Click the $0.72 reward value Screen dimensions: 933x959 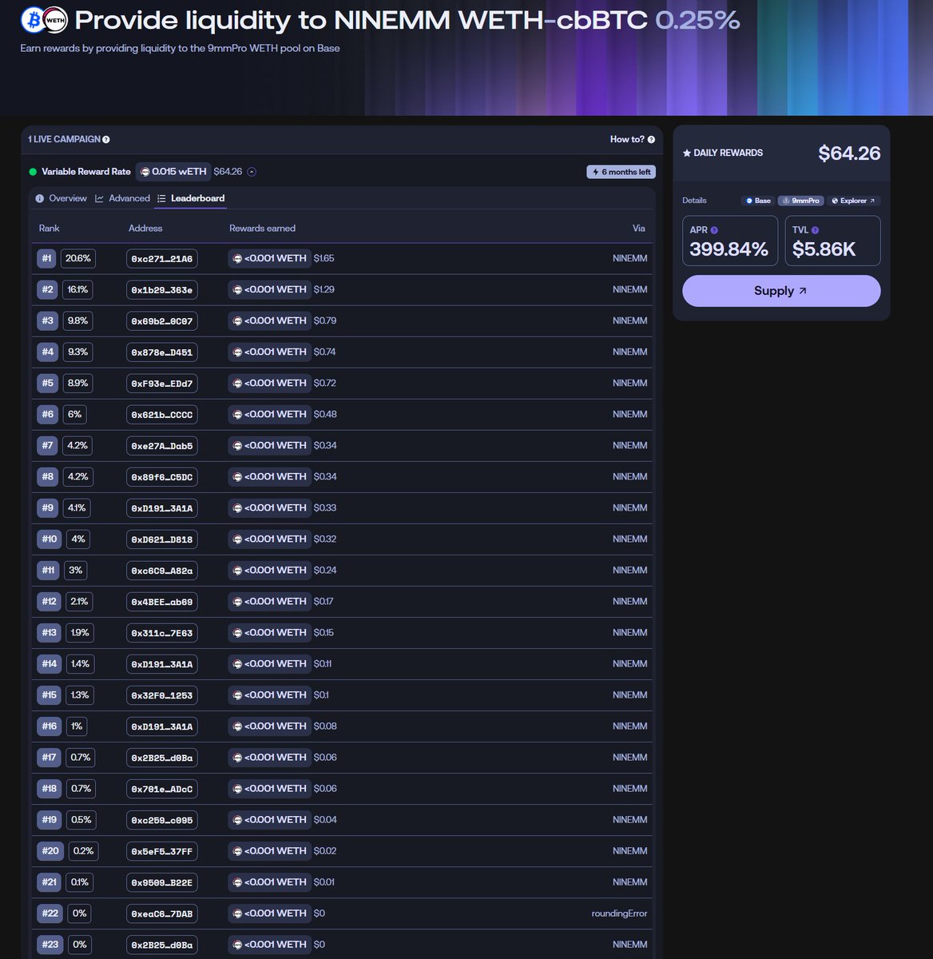[325, 383]
